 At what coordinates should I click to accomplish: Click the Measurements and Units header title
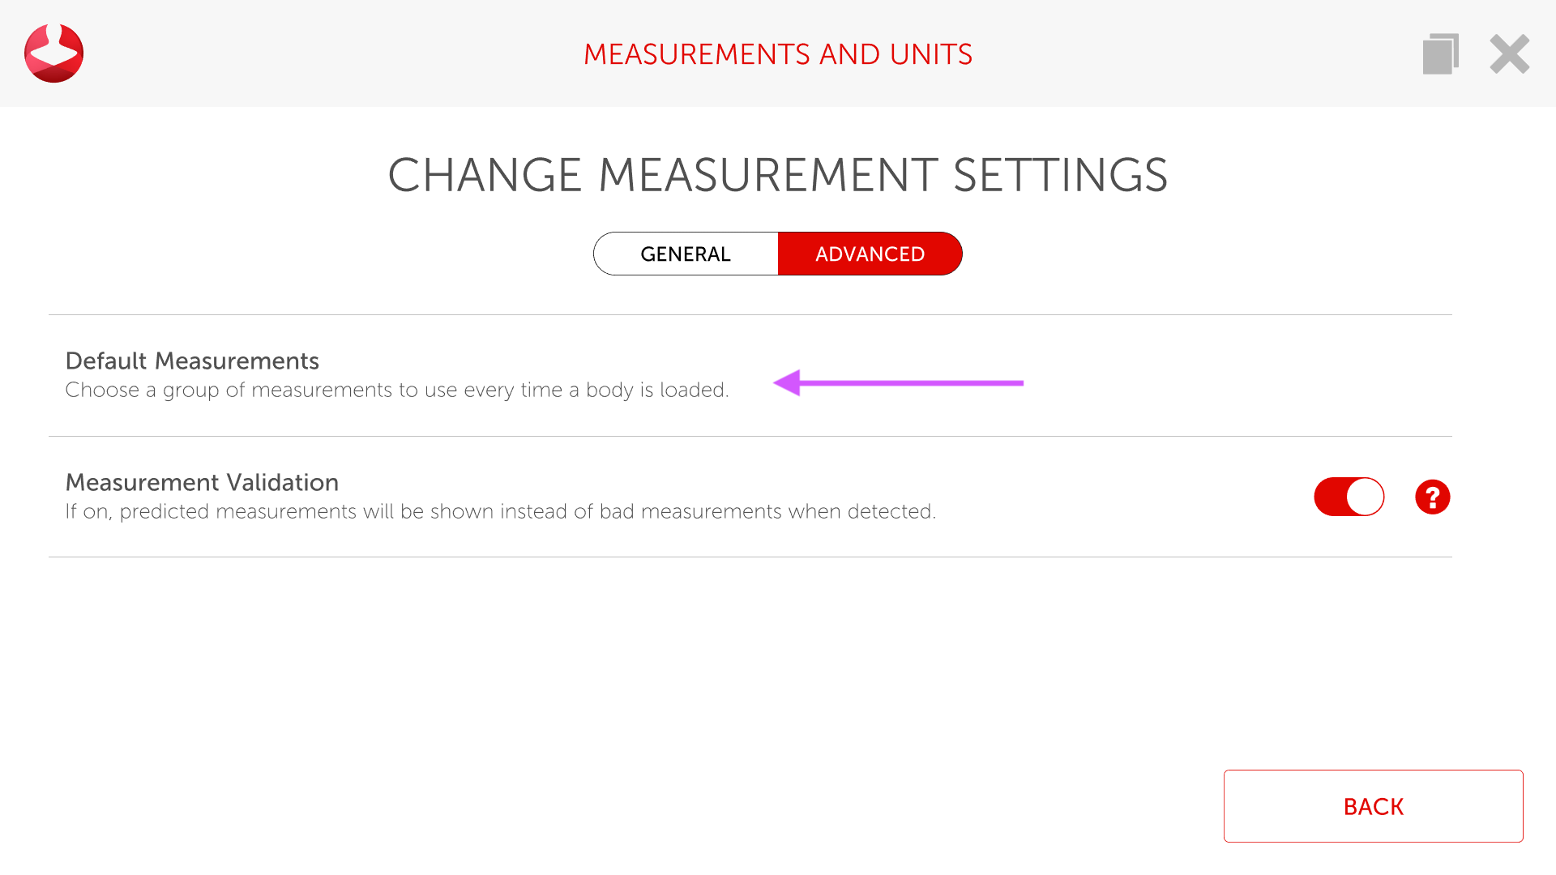778,54
